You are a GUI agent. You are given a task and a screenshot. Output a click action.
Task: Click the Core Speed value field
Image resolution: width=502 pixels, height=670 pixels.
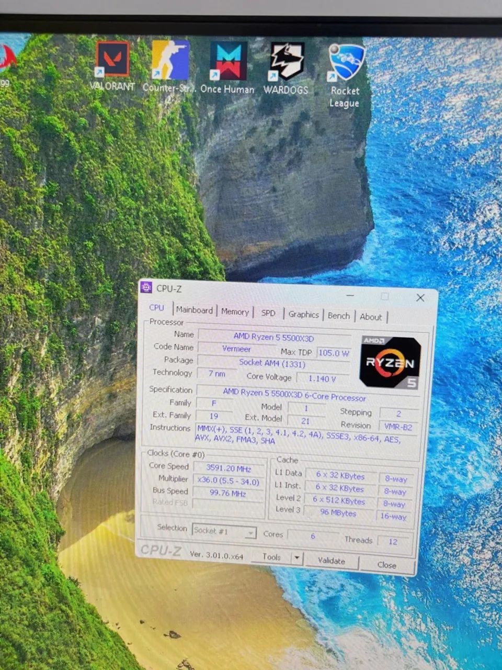pos(229,468)
